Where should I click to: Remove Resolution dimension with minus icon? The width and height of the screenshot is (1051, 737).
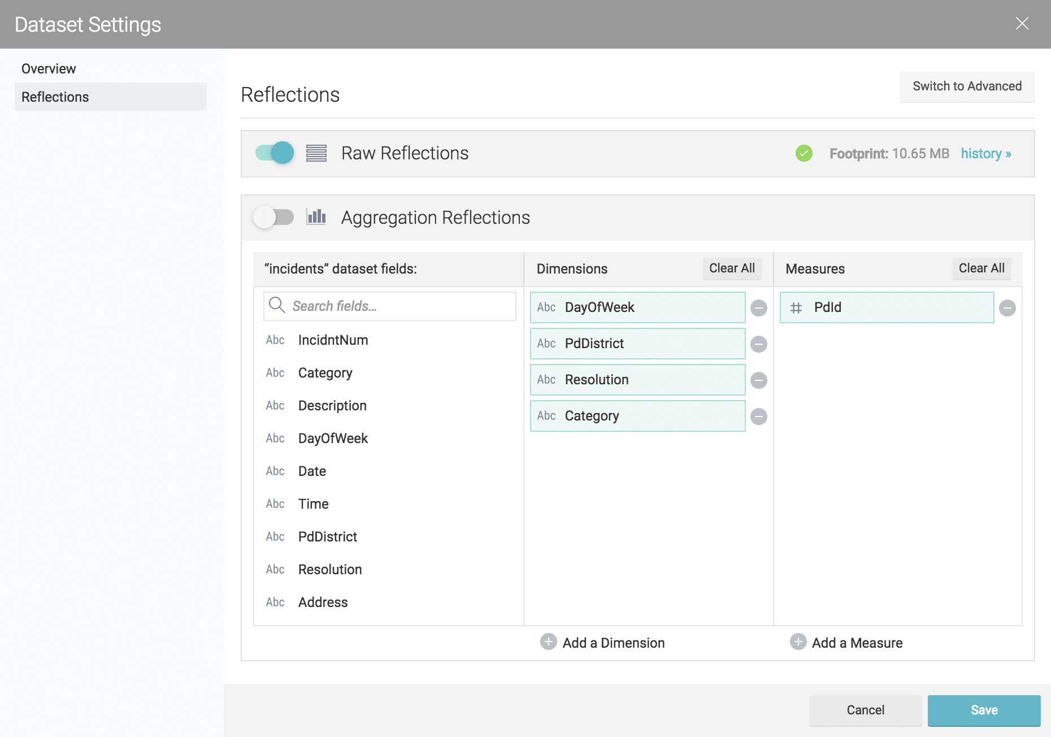(758, 380)
